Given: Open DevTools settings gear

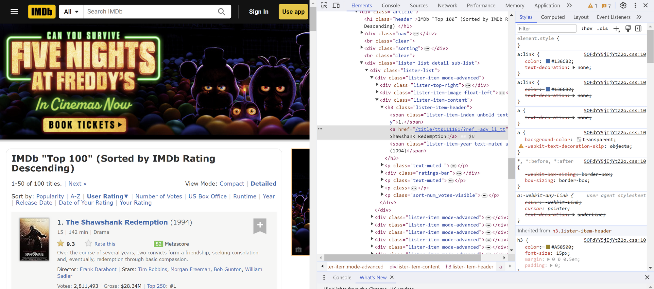Looking at the screenshot, I should click(623, 6).
